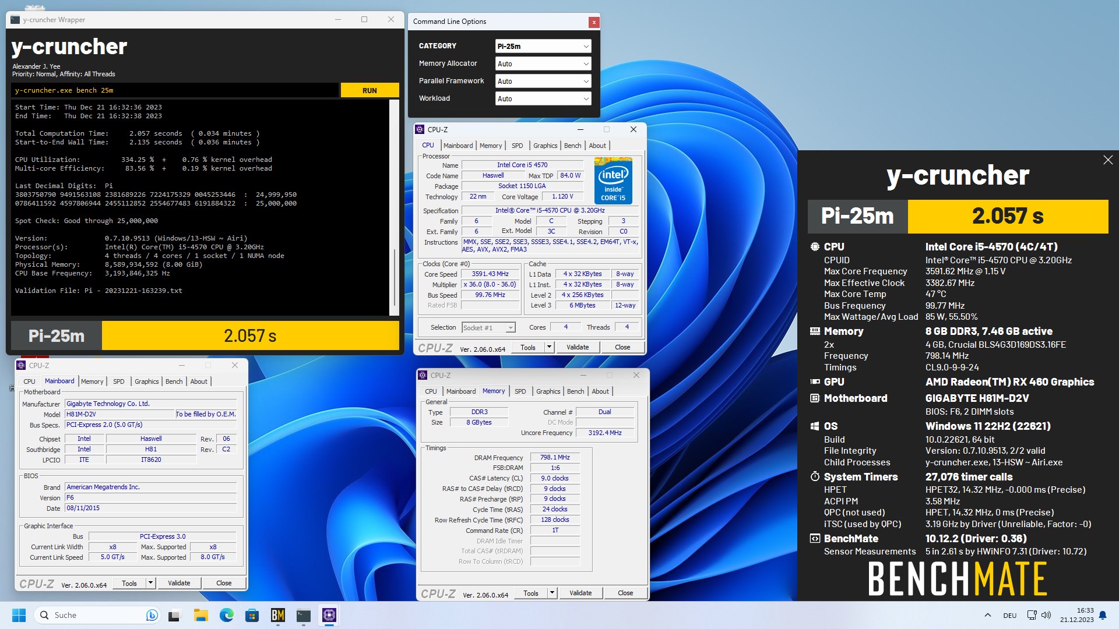Open Bench tab in top CPU-Z window
Image resolution: width=1119 pixels, height=629 pixels.
[x=572, y=146]
